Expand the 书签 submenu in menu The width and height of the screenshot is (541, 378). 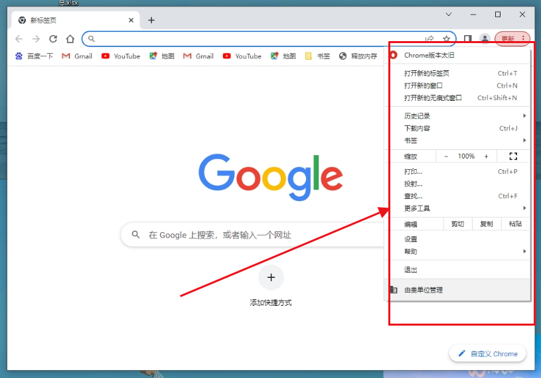tap(457, 140)
